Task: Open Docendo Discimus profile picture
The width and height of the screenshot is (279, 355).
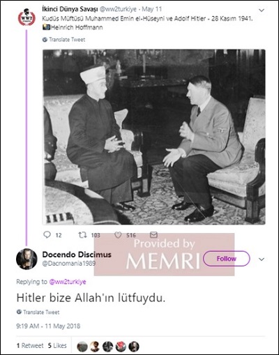Action: coord(27,259)
